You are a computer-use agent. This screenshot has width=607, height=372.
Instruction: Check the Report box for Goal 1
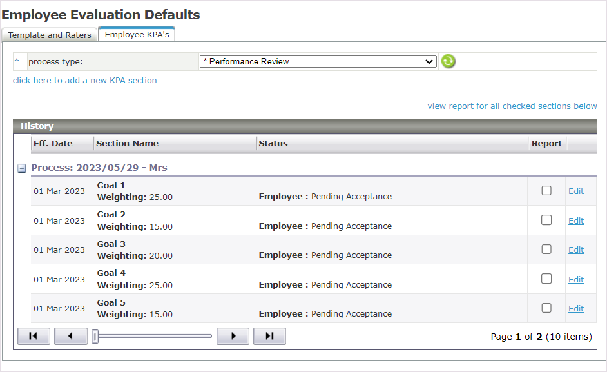tap(546, 191)
